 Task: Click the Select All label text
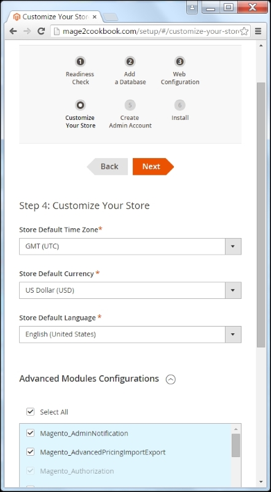pos(54,412)
